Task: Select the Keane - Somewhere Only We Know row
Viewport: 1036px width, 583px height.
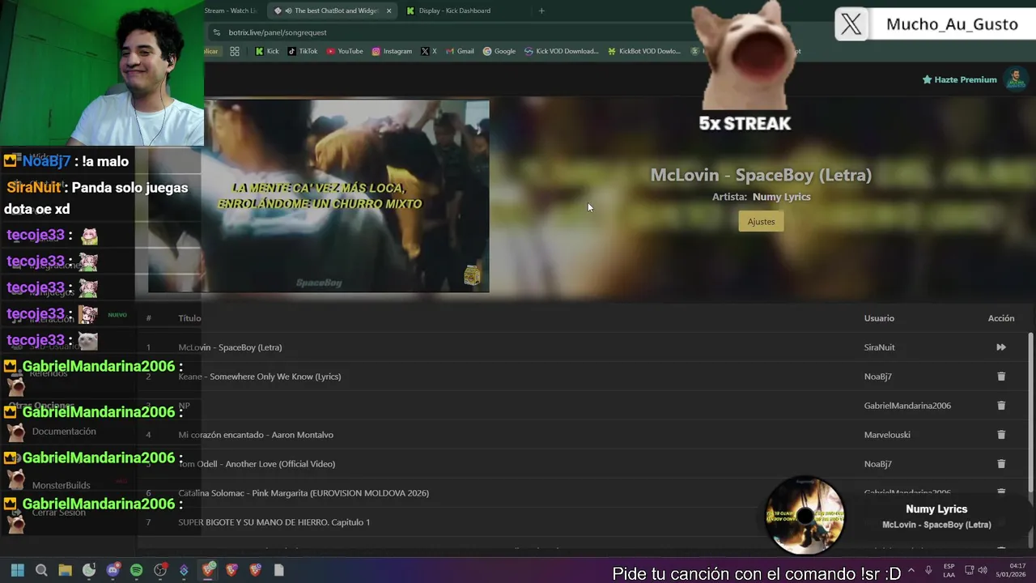Action: click(583, 377)
